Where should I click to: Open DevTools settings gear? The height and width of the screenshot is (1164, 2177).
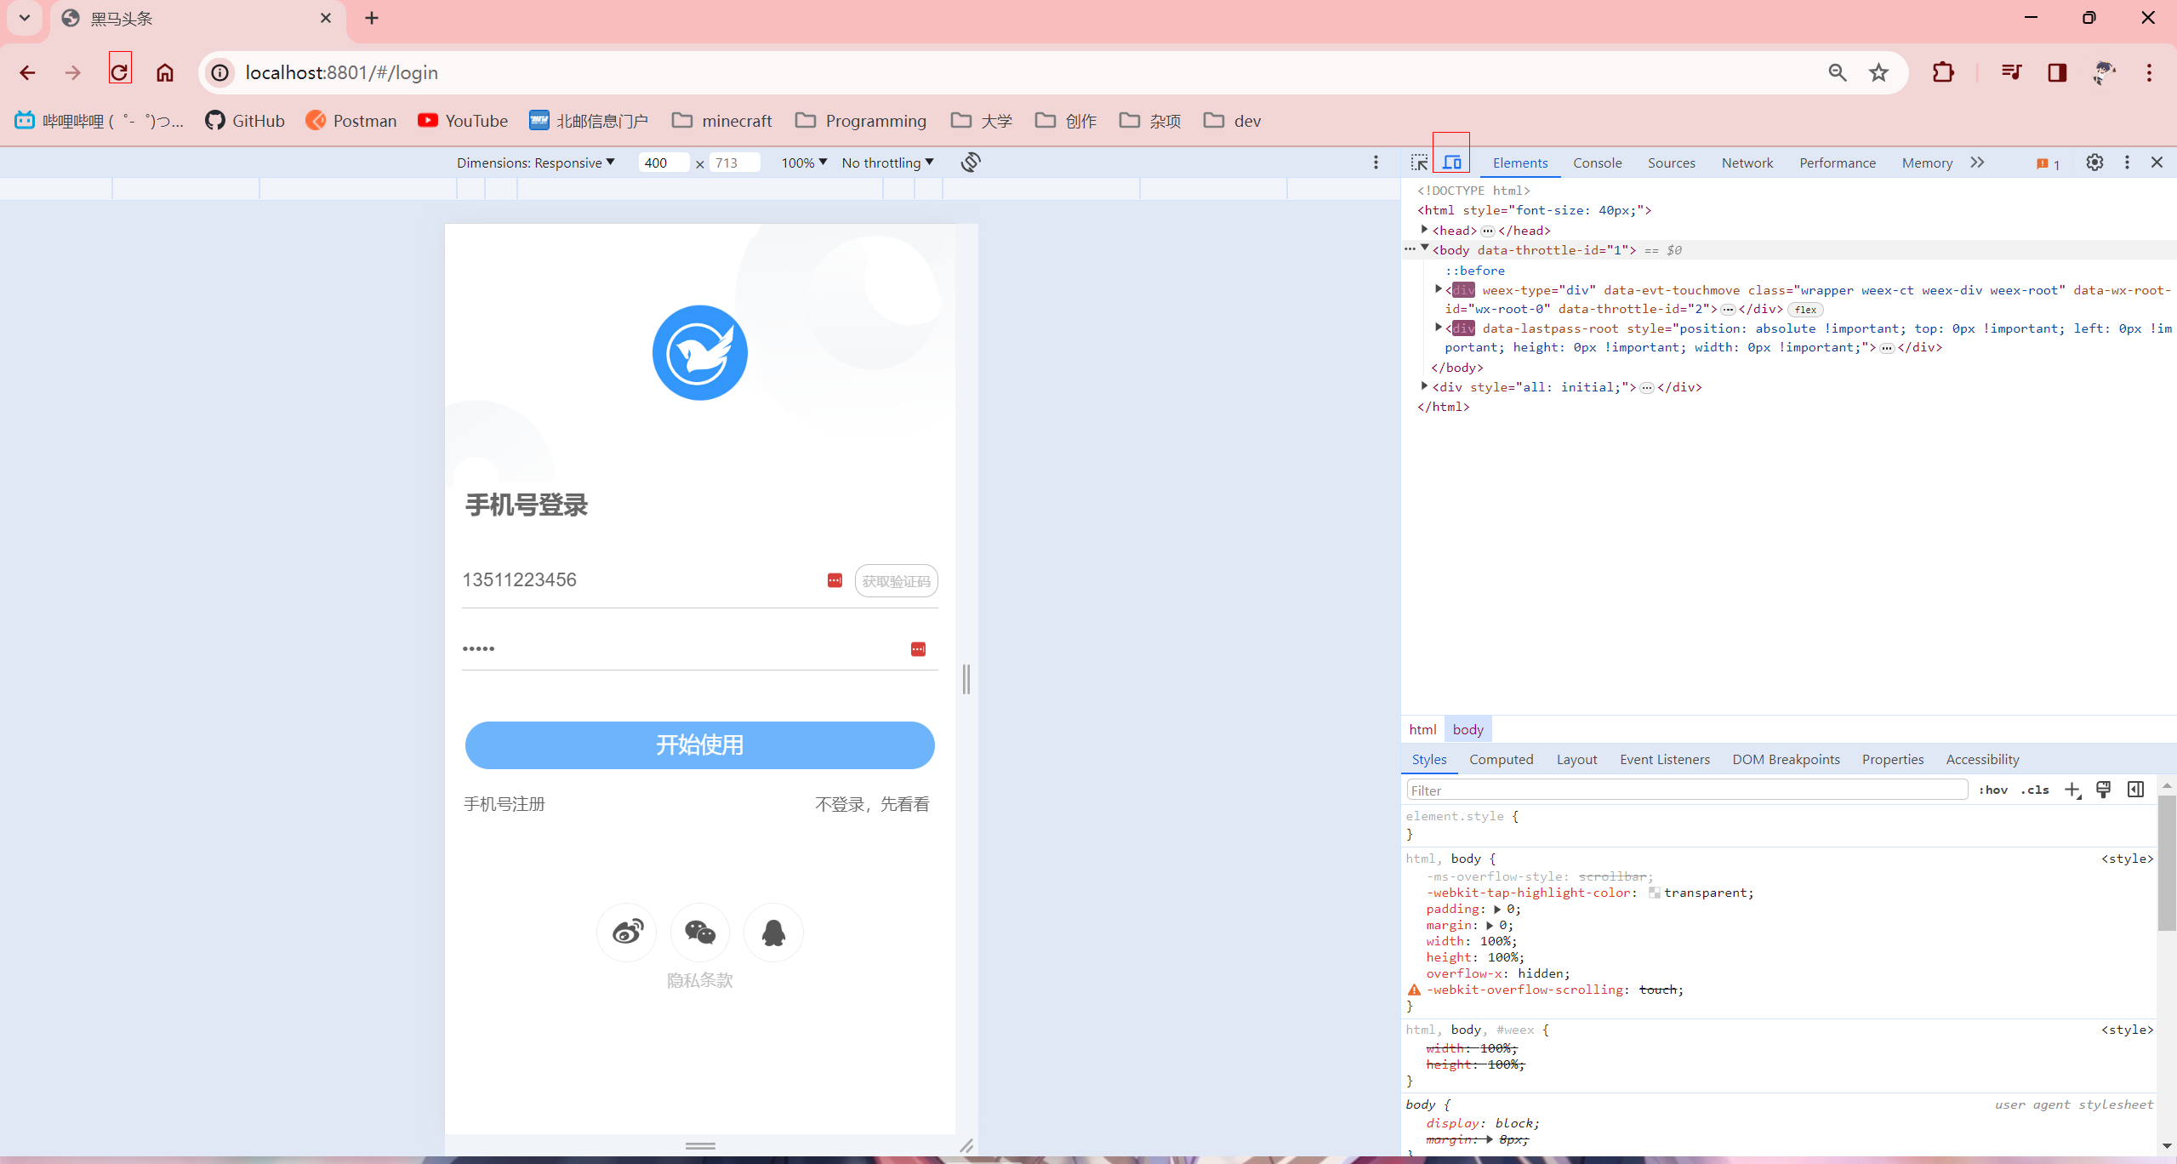(2094, 163)
